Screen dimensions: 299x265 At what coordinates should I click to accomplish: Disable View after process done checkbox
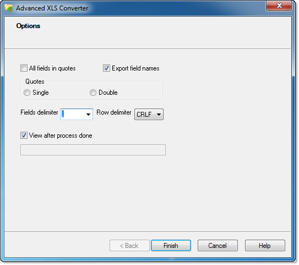[24, 136]
